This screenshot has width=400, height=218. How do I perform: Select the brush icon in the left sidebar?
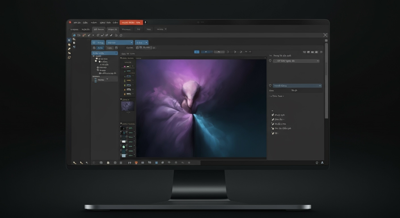click(x=69, y=49)
